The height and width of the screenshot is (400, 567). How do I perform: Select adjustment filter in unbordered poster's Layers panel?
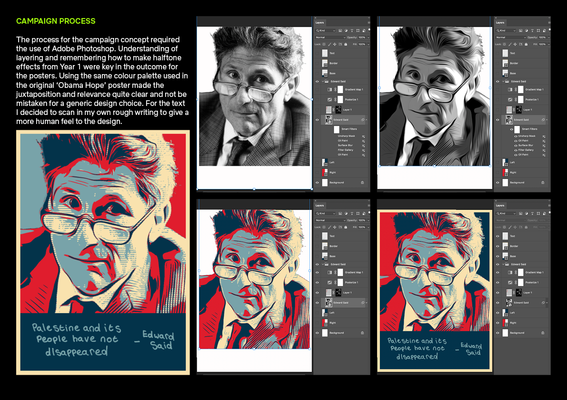(x=346, y=213)
